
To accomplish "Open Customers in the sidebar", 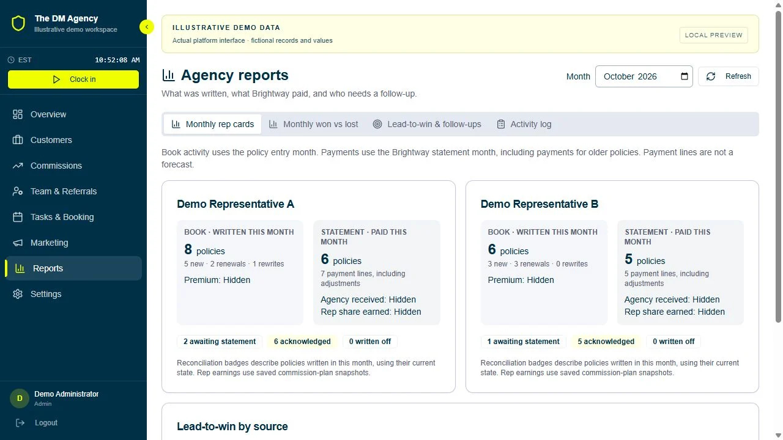I will pyautogui.click(x=73, y=140).
